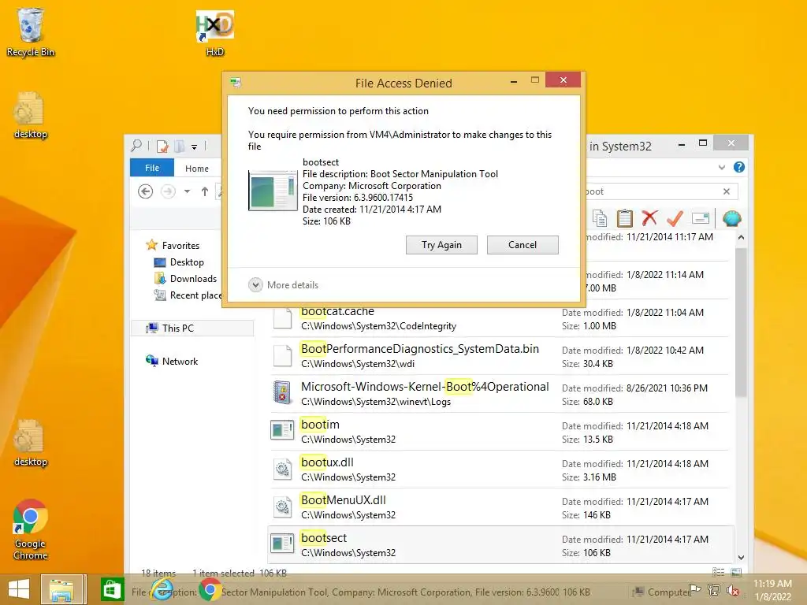Click Action Center flag tray icon
This screenshot has height=605, width=807.
pyautogui.click(x=695, y=591)
